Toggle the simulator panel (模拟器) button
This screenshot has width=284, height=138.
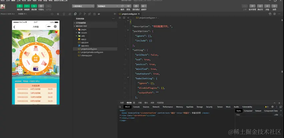pyautogui.click(x=20, y=6)
